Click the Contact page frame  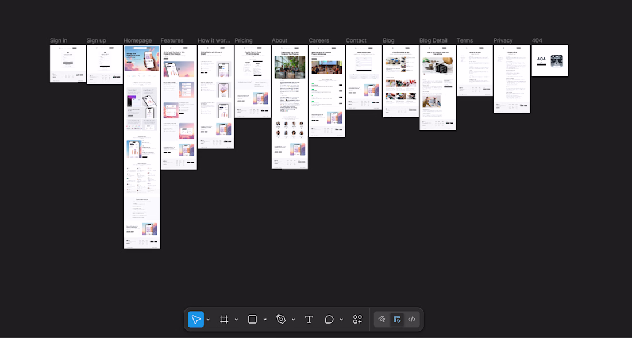pyautogui.click(x=364, y=78)
